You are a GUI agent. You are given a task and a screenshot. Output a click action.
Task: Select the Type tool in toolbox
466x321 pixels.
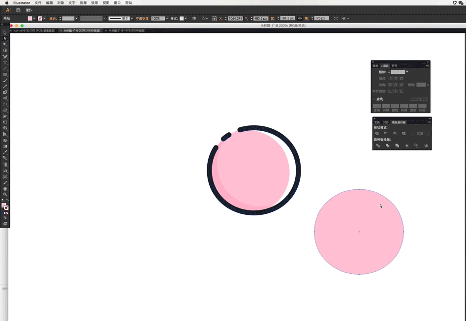click(x=5, y=62)
